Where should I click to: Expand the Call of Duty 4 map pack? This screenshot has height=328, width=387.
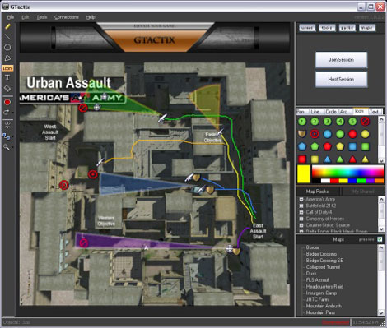coord(301,212)
